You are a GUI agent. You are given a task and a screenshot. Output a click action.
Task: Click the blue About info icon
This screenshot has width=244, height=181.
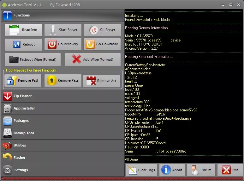tap(166, 170)
